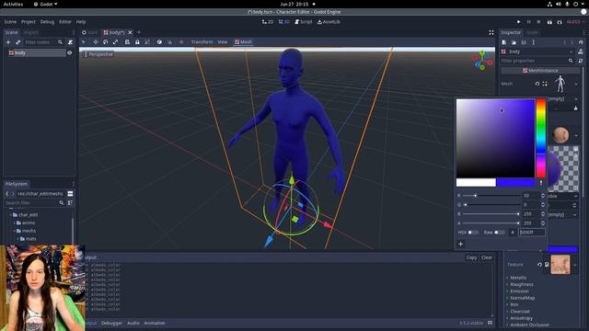Select the meshs folder in FileSystem
This screenshot has height=331, width=589.
(x=29, y=231)
